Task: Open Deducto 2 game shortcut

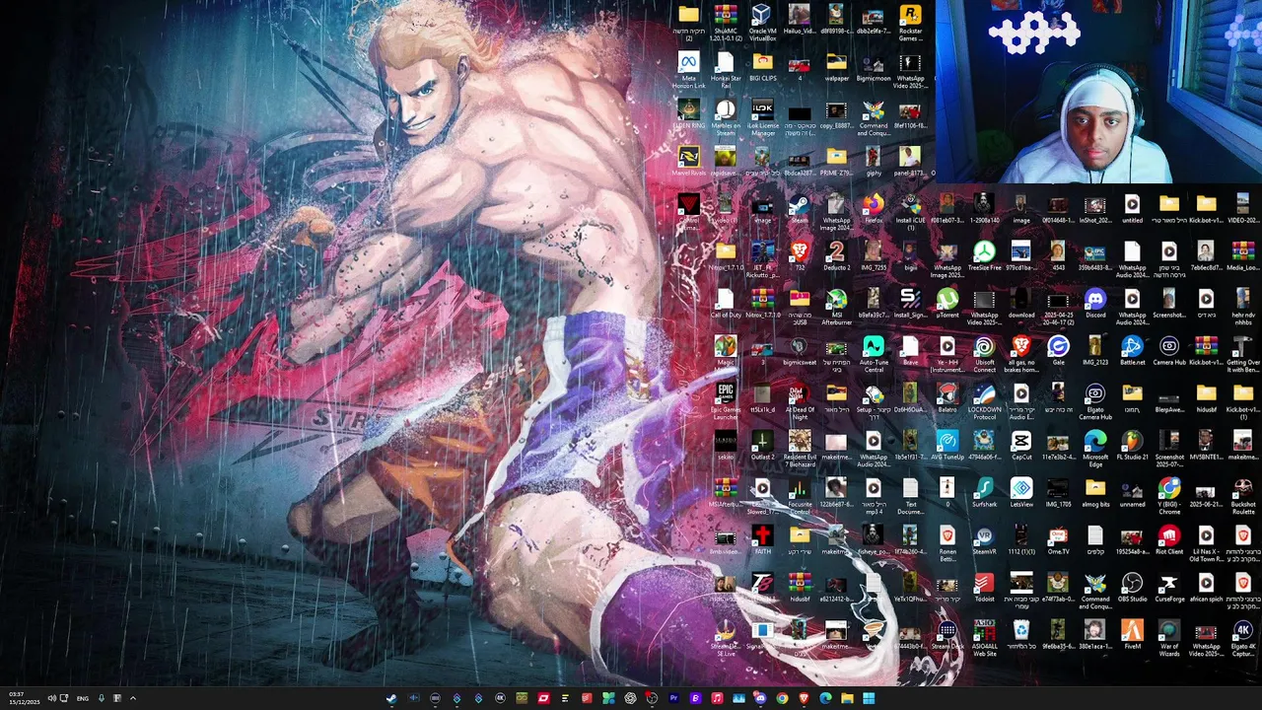Action: pos(836,256)
